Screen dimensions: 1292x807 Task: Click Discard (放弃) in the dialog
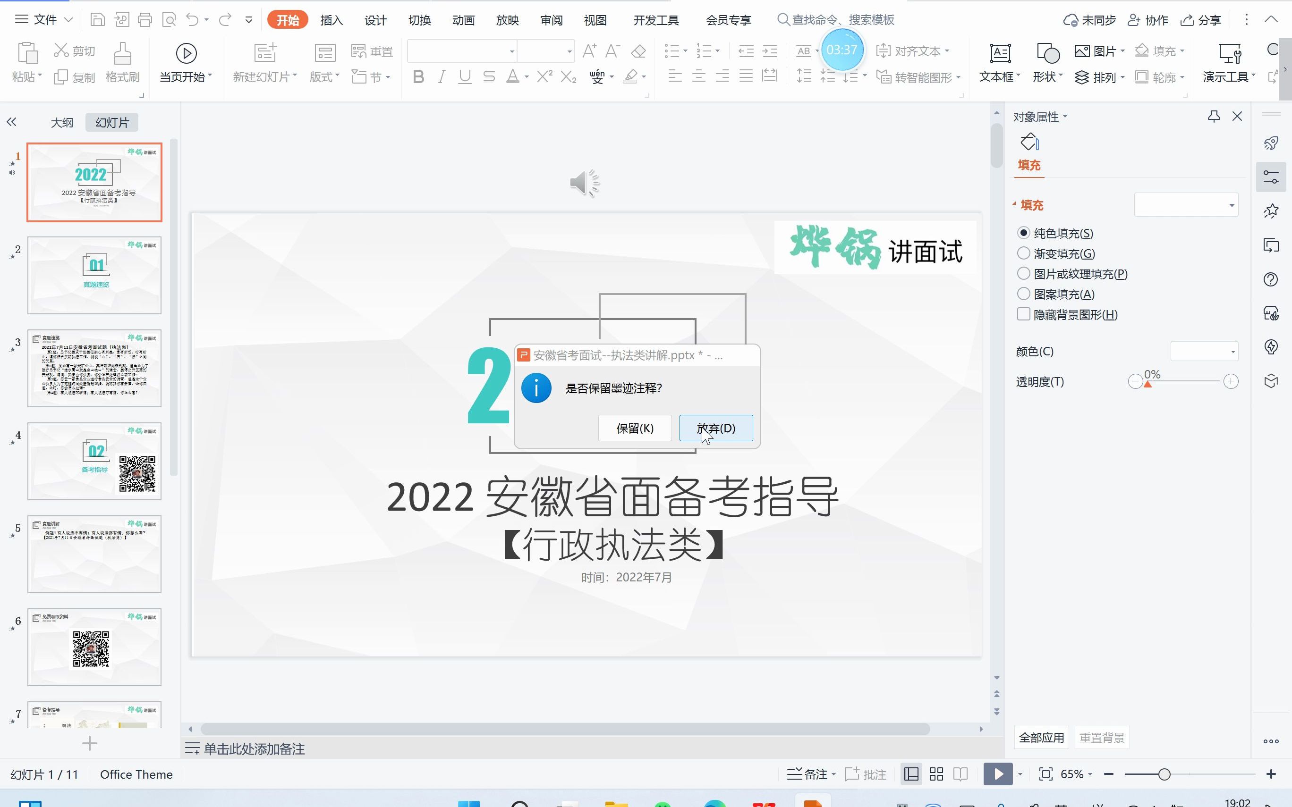click(x=715, y=428)
